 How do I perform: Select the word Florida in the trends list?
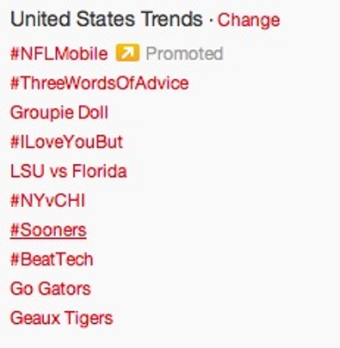tap(99, 171)
